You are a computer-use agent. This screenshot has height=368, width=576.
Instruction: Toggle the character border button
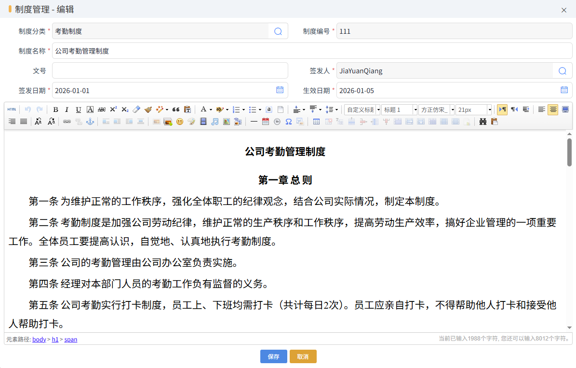pos(90,109)
